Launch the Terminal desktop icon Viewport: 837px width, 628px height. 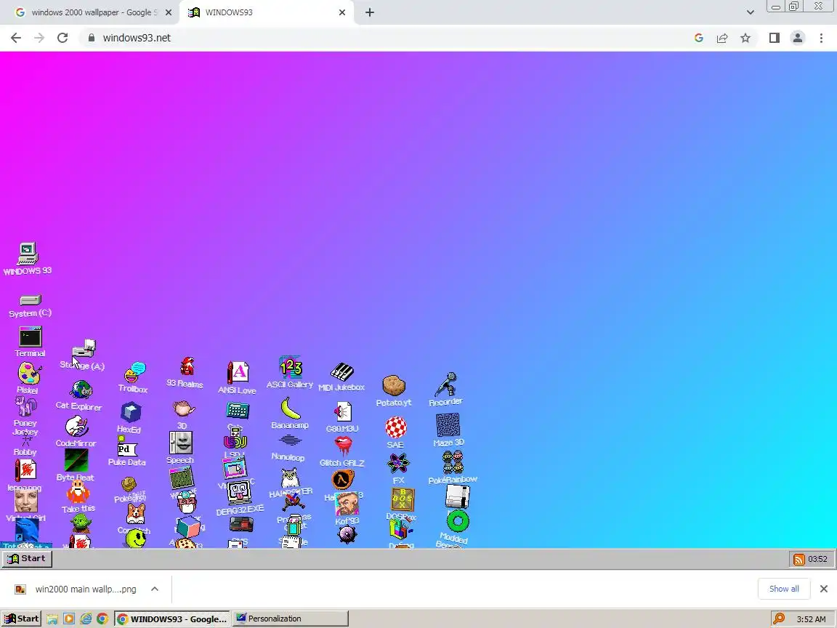[31, 337]
